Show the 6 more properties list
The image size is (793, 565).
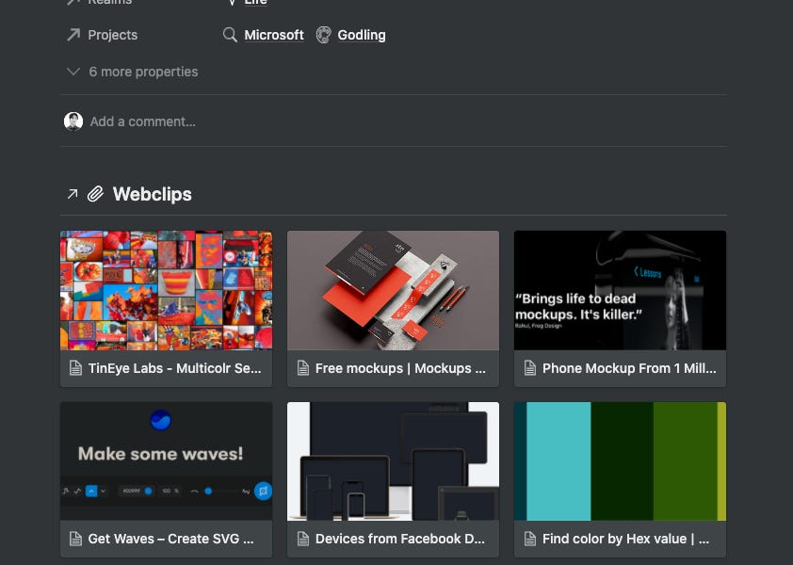coord(144,72)
